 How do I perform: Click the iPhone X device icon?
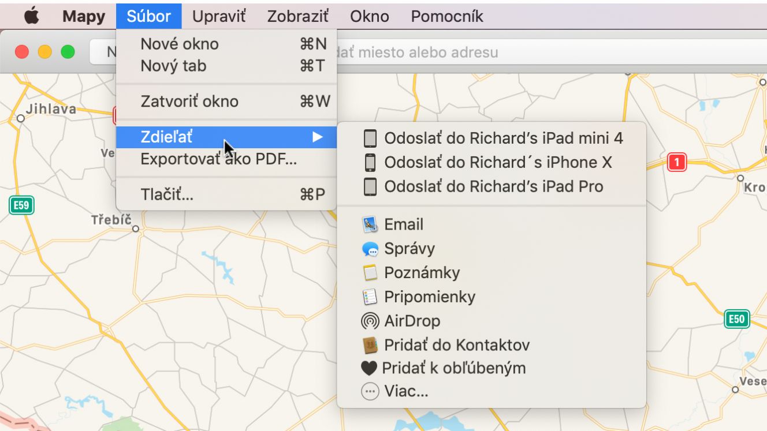tap(370, 163)
